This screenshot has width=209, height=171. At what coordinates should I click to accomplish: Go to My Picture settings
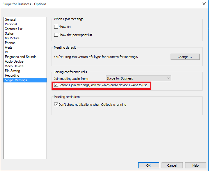click(x=12, y=38)
